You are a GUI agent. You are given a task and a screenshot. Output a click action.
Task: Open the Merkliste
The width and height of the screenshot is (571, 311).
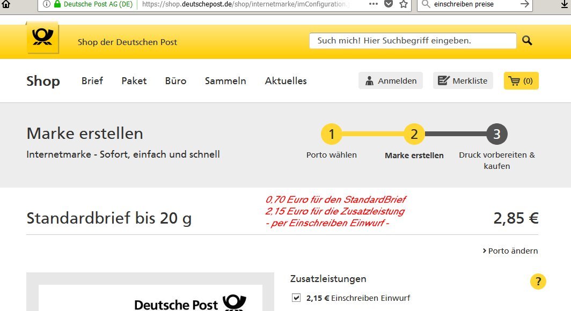pos(463,81)
